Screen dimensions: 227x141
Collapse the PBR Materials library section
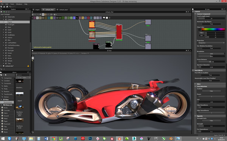click(x=2, y=105)
